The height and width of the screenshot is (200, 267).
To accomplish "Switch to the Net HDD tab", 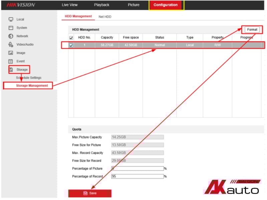I will coord(105,17).
